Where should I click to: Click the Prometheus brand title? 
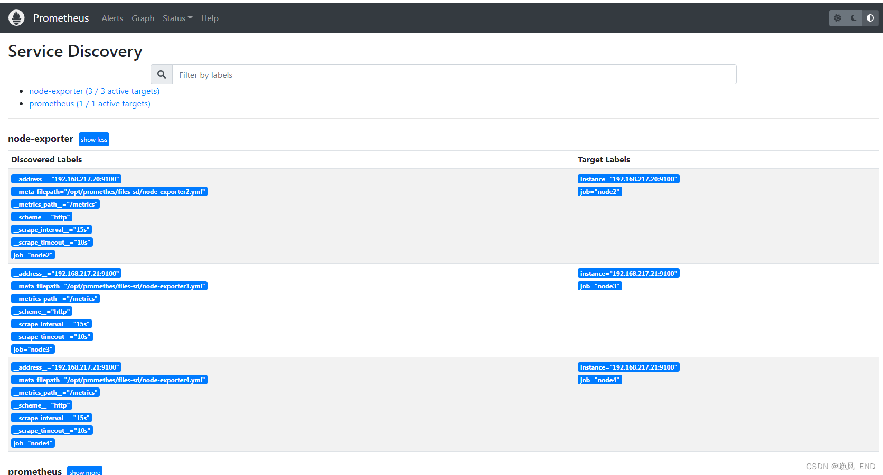pos(61,18)
